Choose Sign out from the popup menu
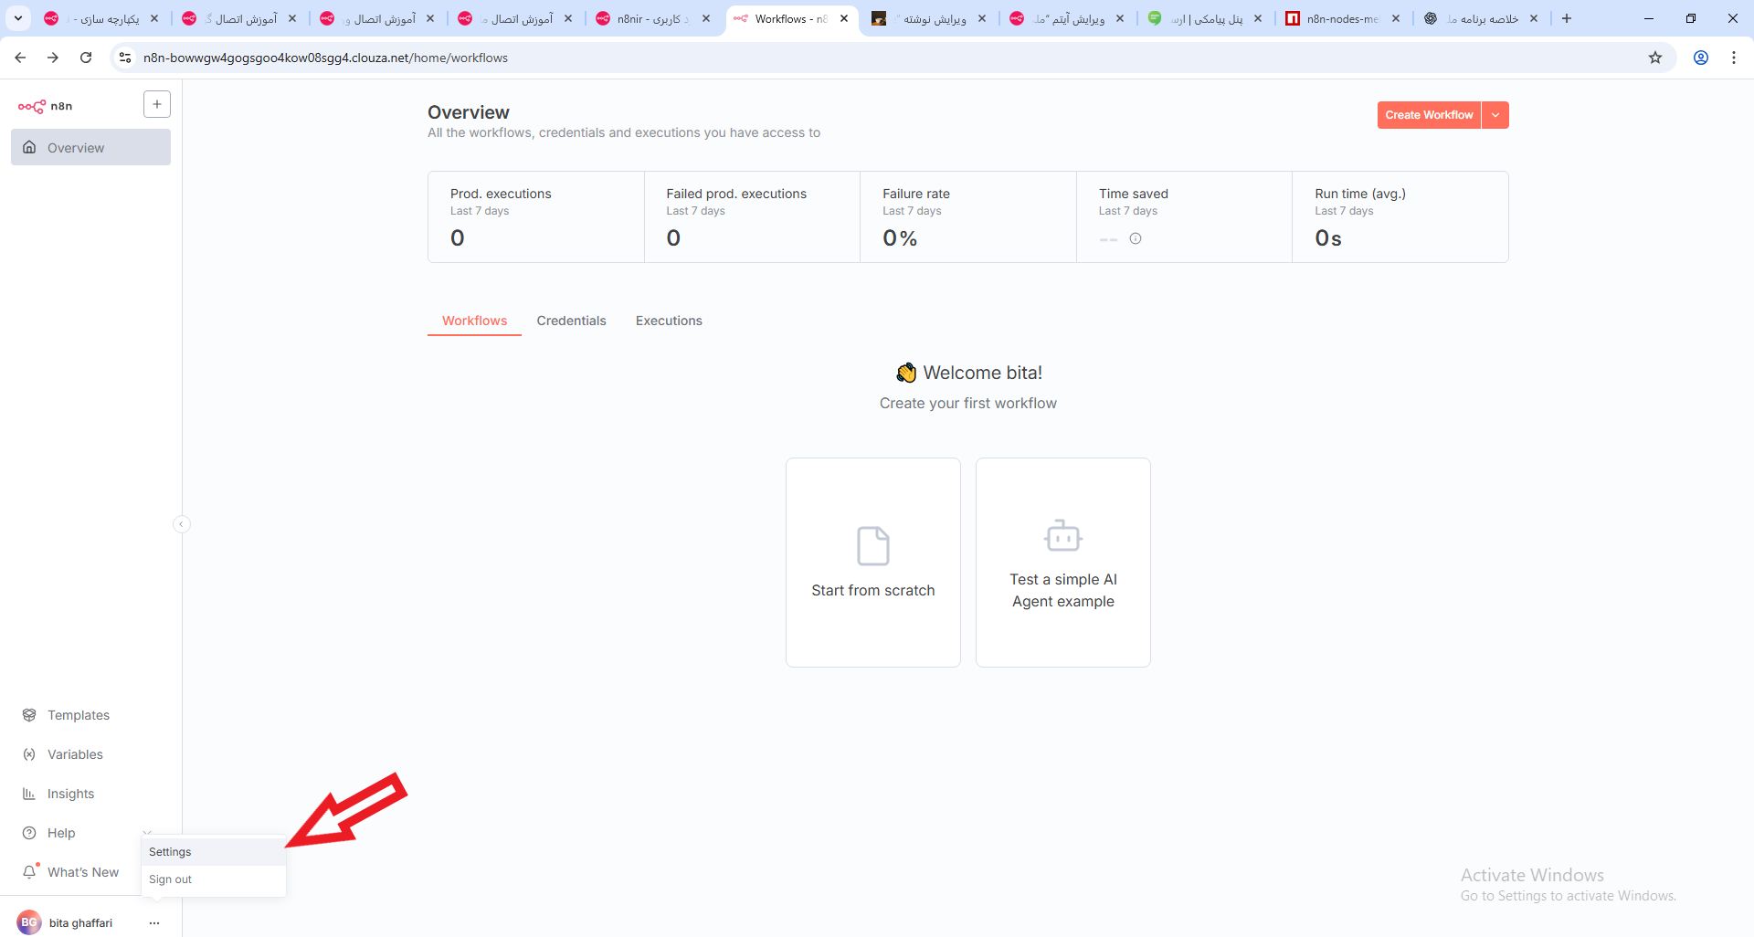The image size is (1754, 937). (170, 879)
